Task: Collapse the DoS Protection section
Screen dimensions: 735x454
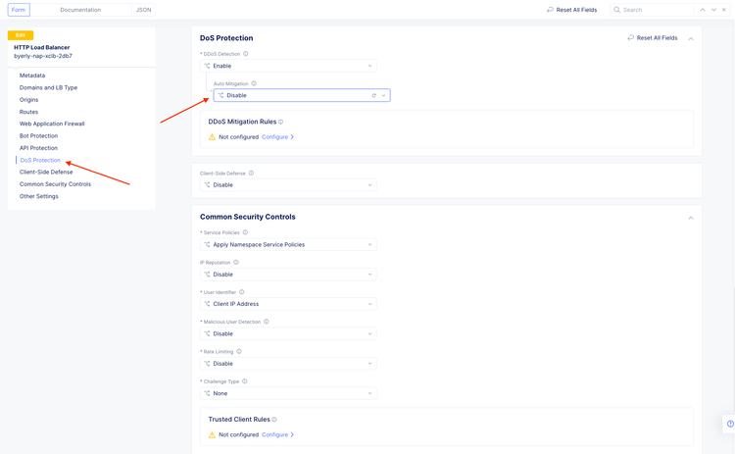Action: [x=691, y=38]
